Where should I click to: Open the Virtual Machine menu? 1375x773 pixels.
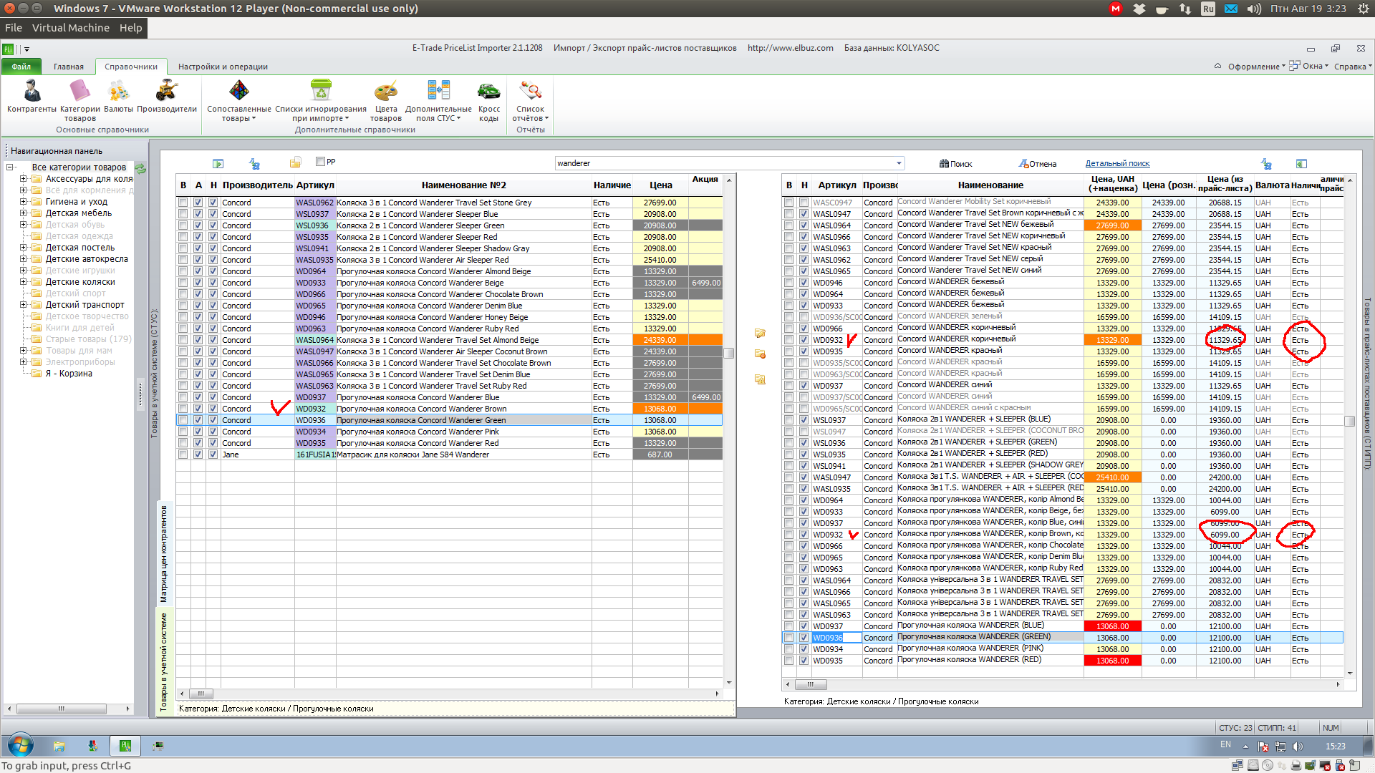coord(71,28)
